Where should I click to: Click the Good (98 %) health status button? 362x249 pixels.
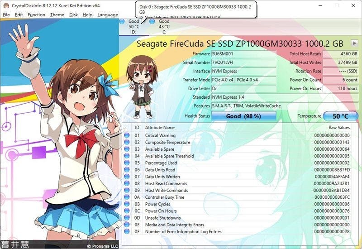[244, 116]
